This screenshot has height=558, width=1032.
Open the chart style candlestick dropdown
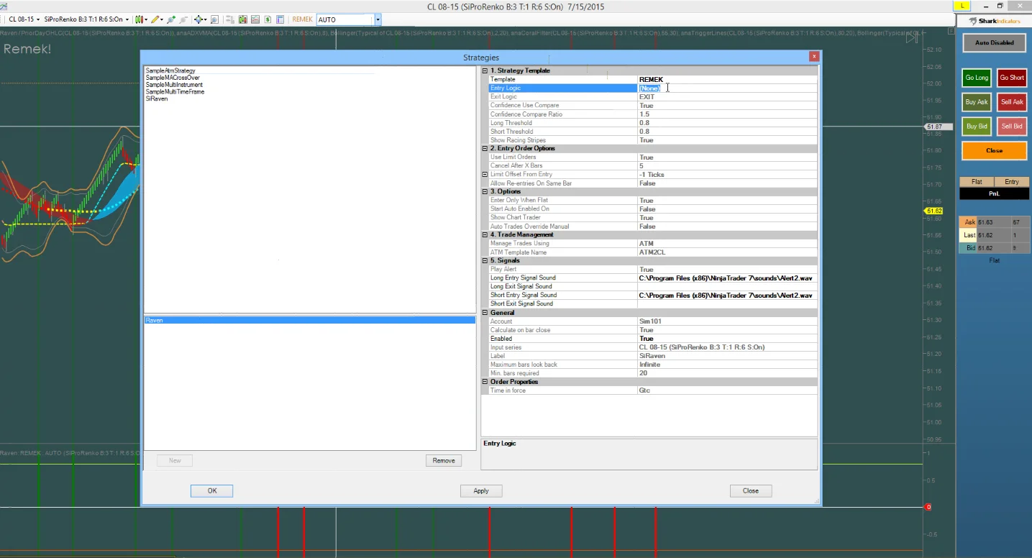coord(142,19)
